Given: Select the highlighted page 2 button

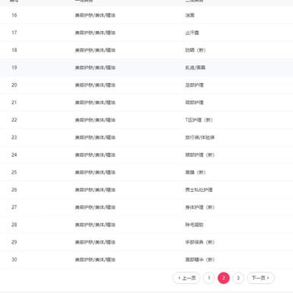Looking at the screenshot, I should coord(224,278).
